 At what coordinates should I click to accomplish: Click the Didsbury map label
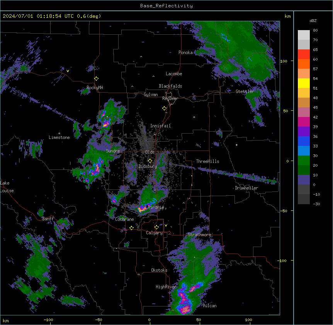tap(148, 166)
